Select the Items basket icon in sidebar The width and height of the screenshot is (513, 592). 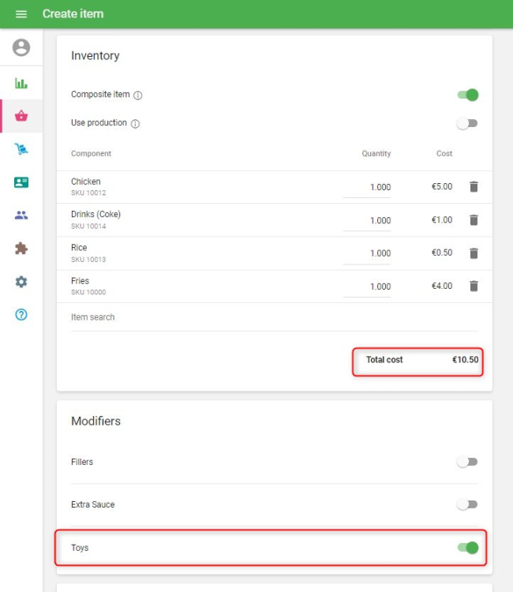[x=21, y=116]
